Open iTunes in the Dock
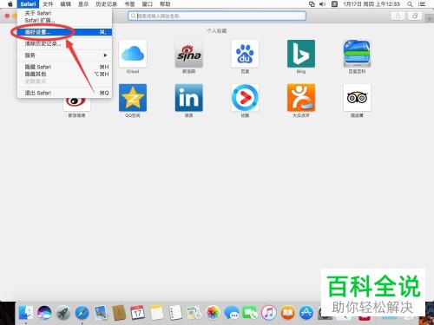This screenshot has width=434, height=325. pyautogui.click(x=269, y=313)
